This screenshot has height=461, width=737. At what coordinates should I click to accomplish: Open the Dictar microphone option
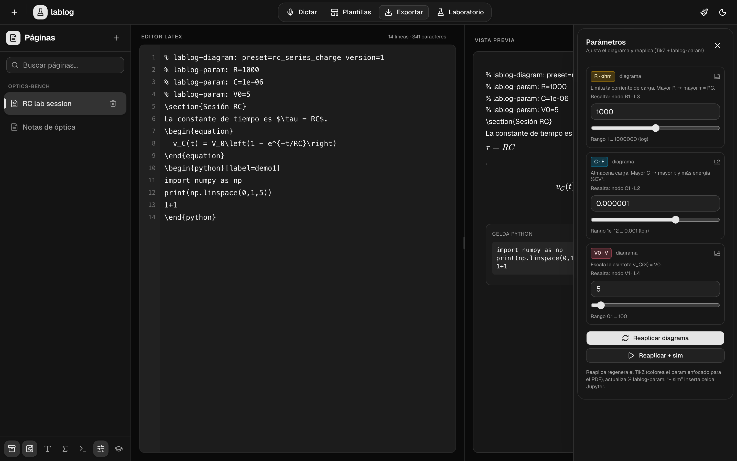(x=302, y=12)
